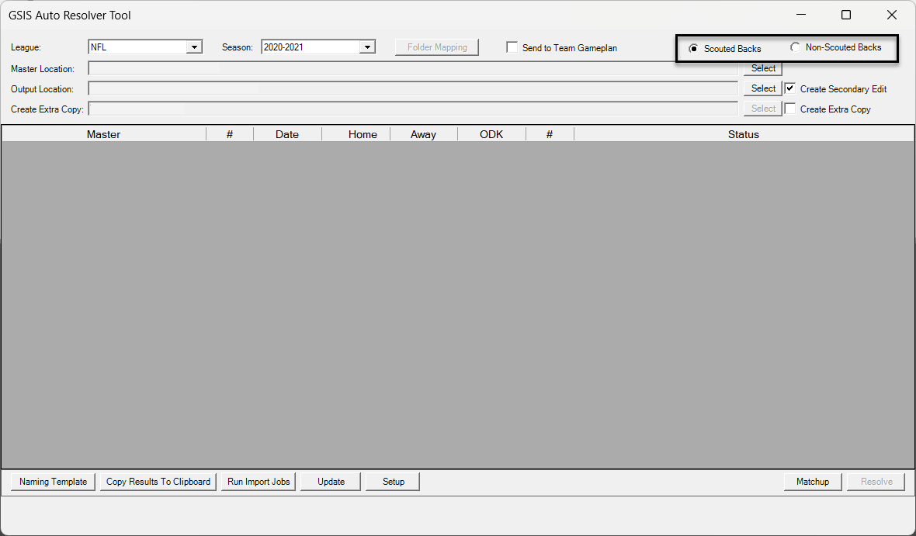This screenshot has width=916, height=536.
Task: Sort by the Master column header
Action: coord(103,134)
